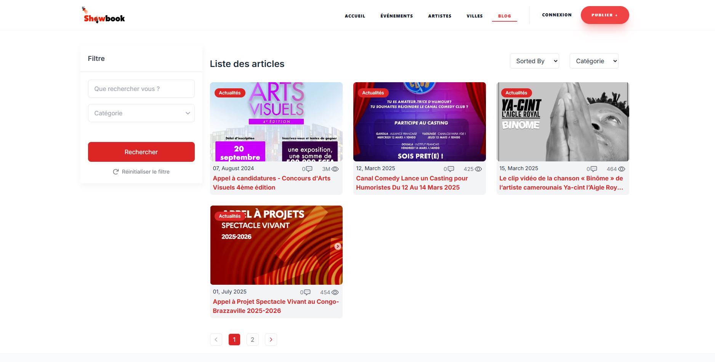The image size is (715, 362).
Task: Click the eye icon showing 464 views
Action: tap(622, 169)
